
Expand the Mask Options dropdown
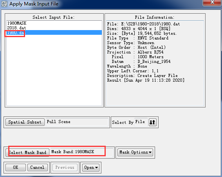[x=135, y=152]
